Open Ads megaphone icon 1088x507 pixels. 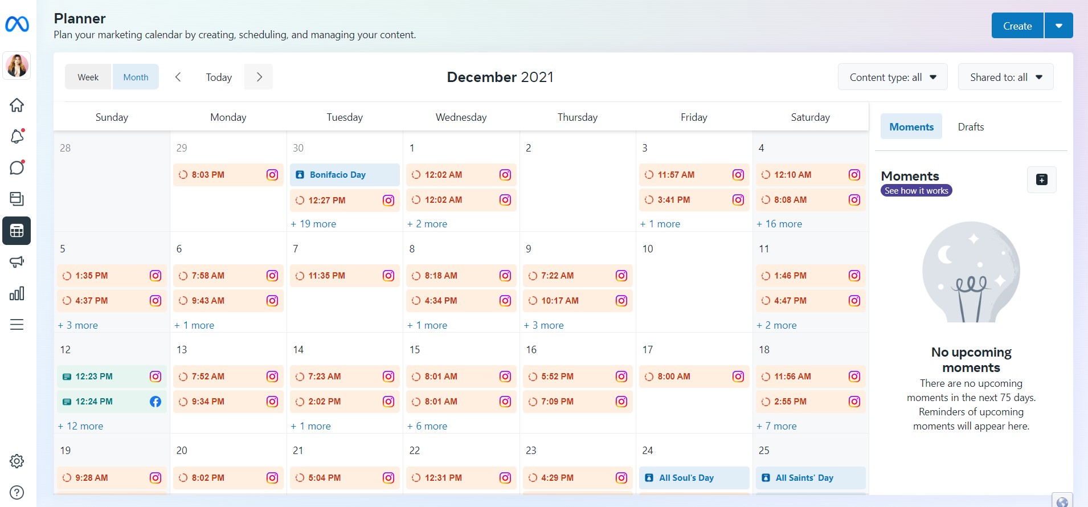[17, 262]
